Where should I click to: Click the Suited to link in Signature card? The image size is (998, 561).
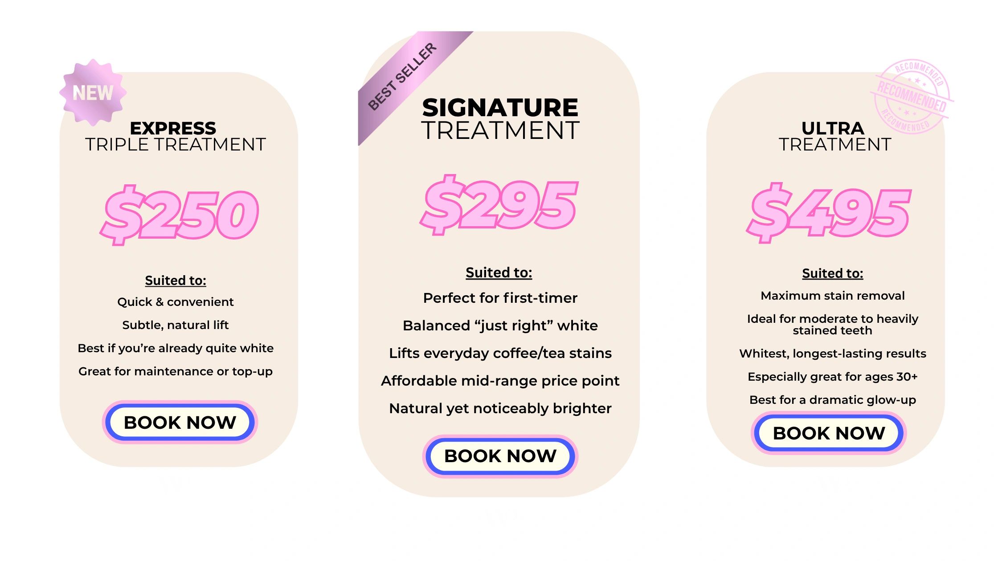(x=499, y=272)
